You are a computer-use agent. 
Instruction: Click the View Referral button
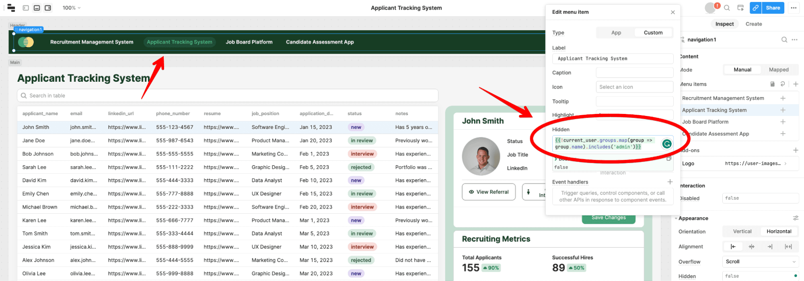point(489,192)
